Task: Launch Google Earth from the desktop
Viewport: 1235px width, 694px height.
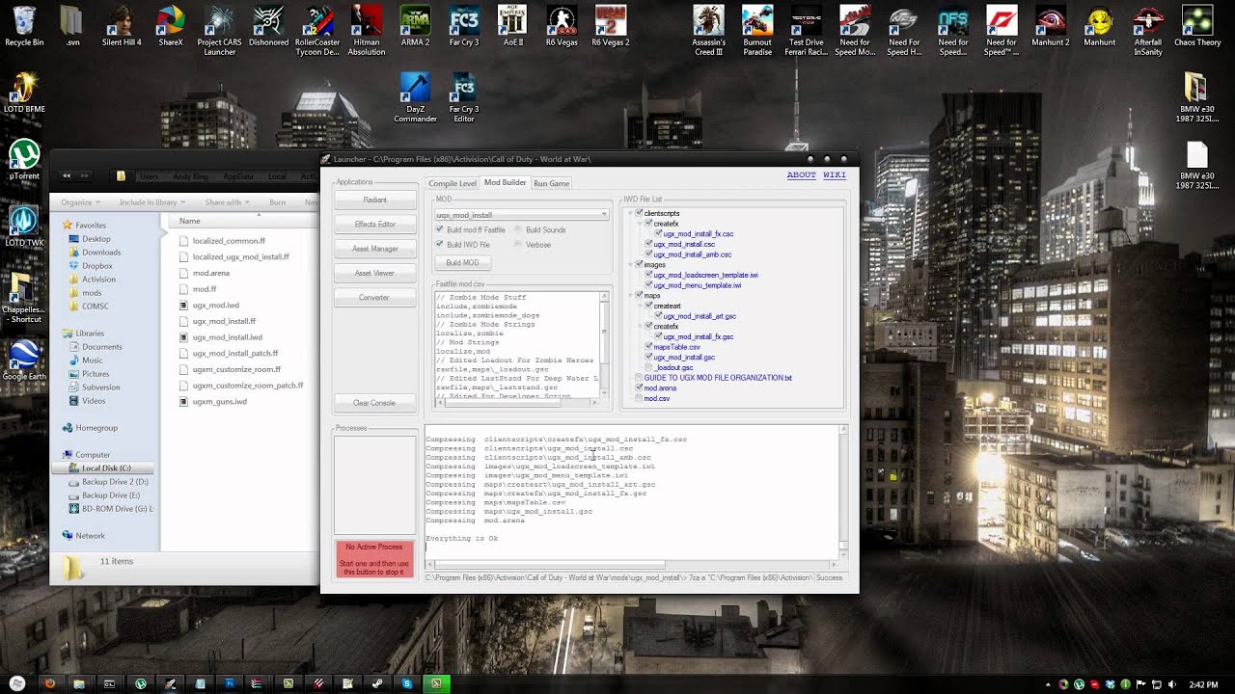Action: [24, 360]
